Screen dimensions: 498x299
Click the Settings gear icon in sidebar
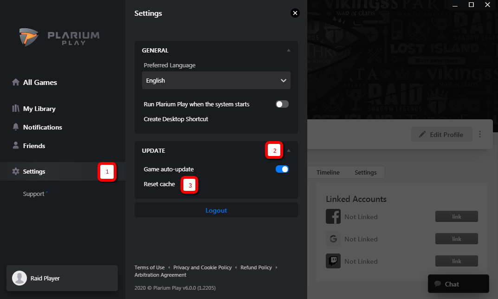[16, 171]
